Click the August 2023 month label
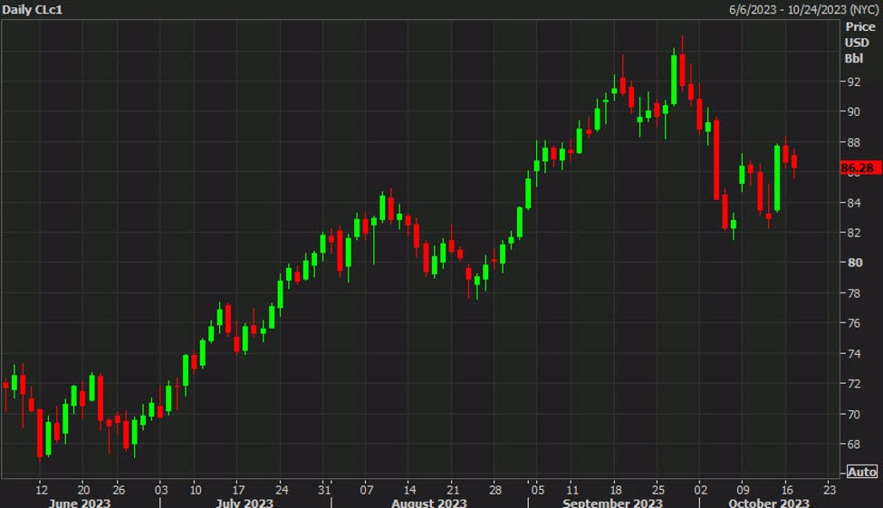The image size is (883, 508). pos(429,503)
